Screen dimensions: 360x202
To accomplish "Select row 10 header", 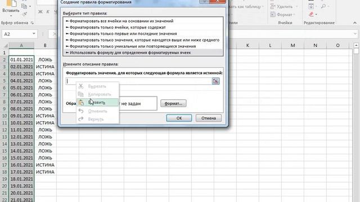I will 4,116.
